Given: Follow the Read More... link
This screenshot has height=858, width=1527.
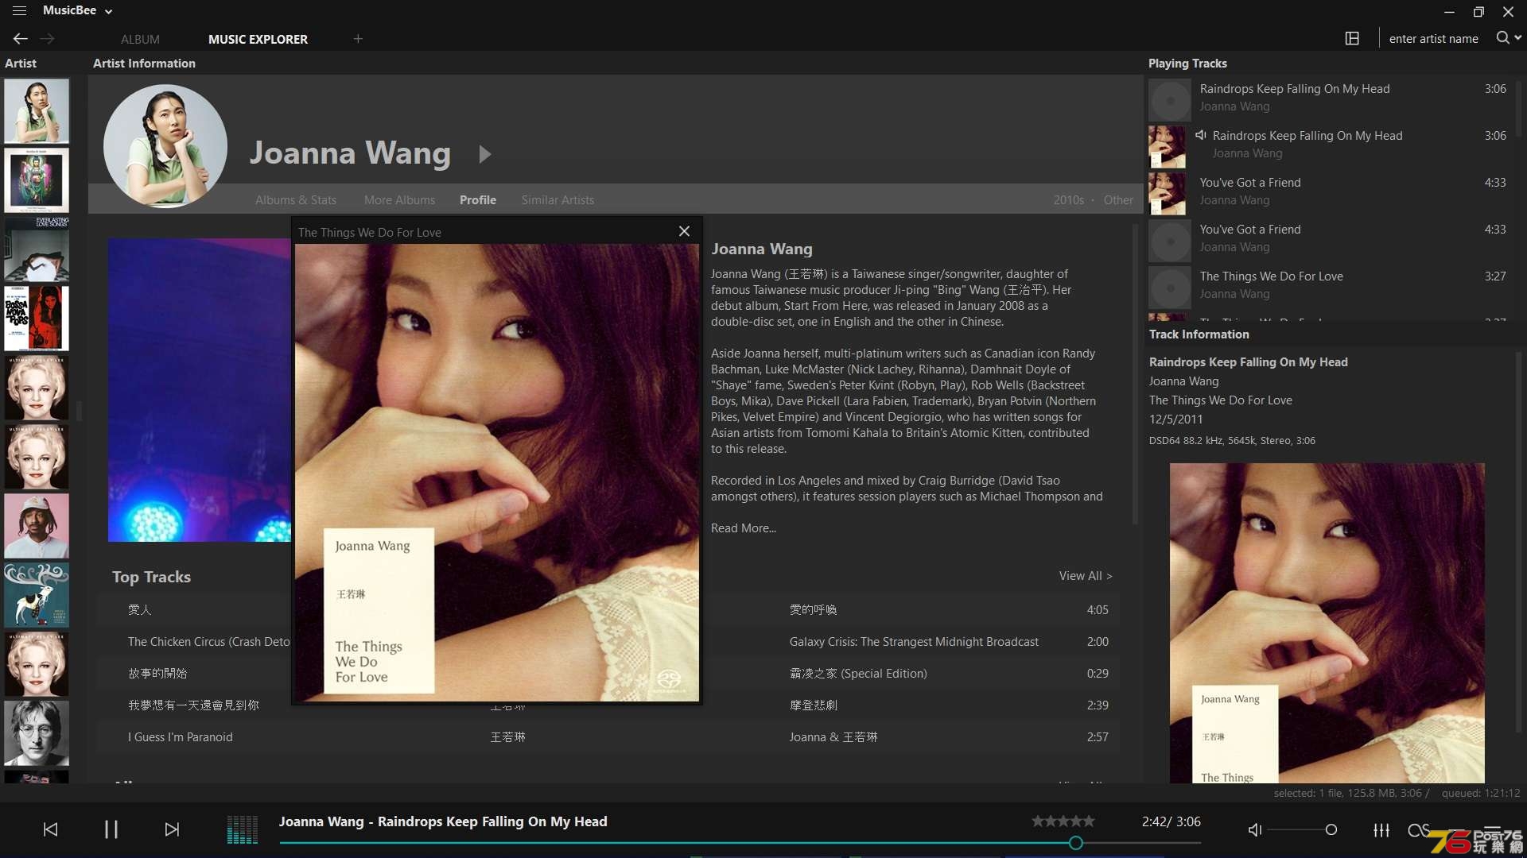Looking at the screenshot, I should [x=744, y=528].
